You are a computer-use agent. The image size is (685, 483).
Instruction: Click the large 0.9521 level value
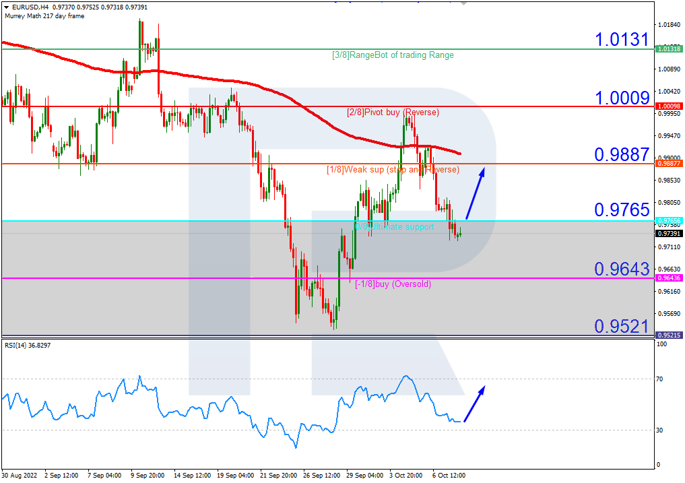[x=621, y=326]
